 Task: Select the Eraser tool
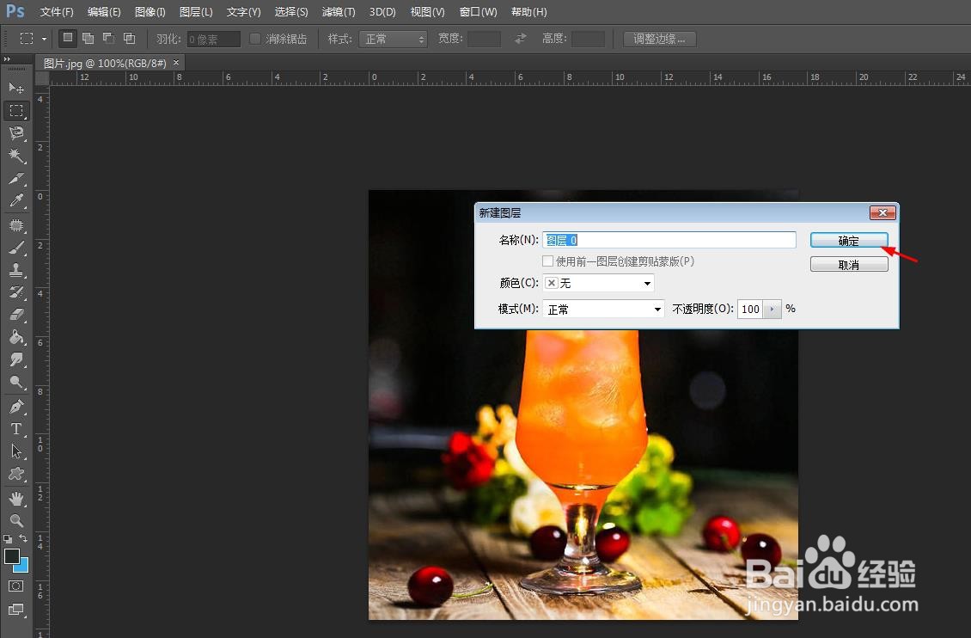16,315
